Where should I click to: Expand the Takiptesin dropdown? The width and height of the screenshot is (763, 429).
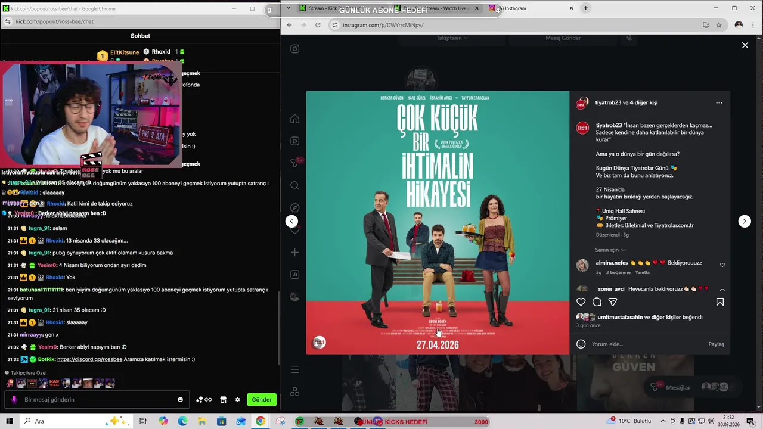[x=452, y=38]
